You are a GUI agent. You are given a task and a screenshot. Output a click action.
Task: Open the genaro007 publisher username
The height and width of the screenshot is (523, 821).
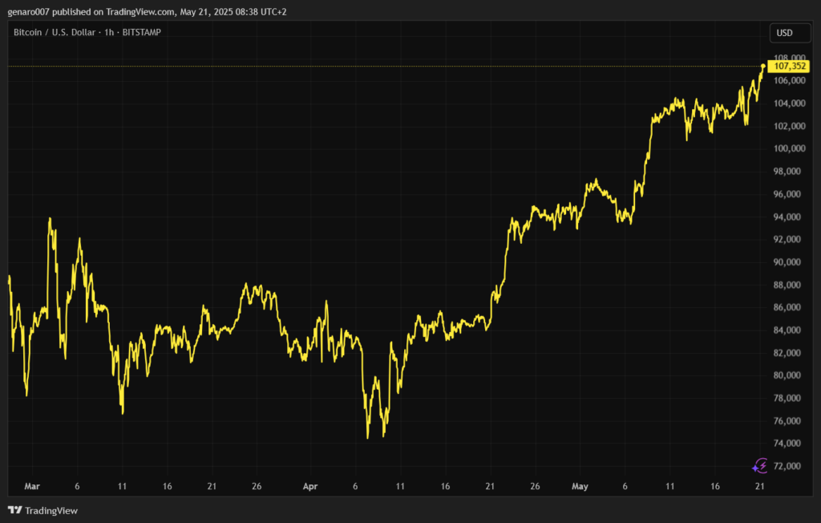pos(32,10)
